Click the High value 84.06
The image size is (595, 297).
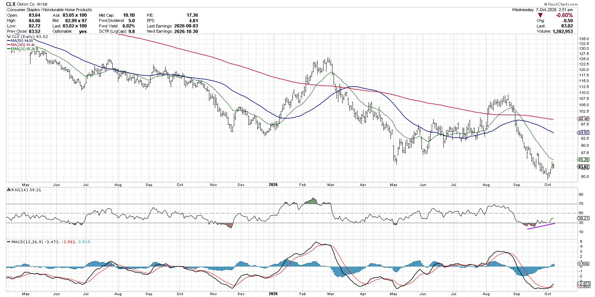tap(35, 21)
